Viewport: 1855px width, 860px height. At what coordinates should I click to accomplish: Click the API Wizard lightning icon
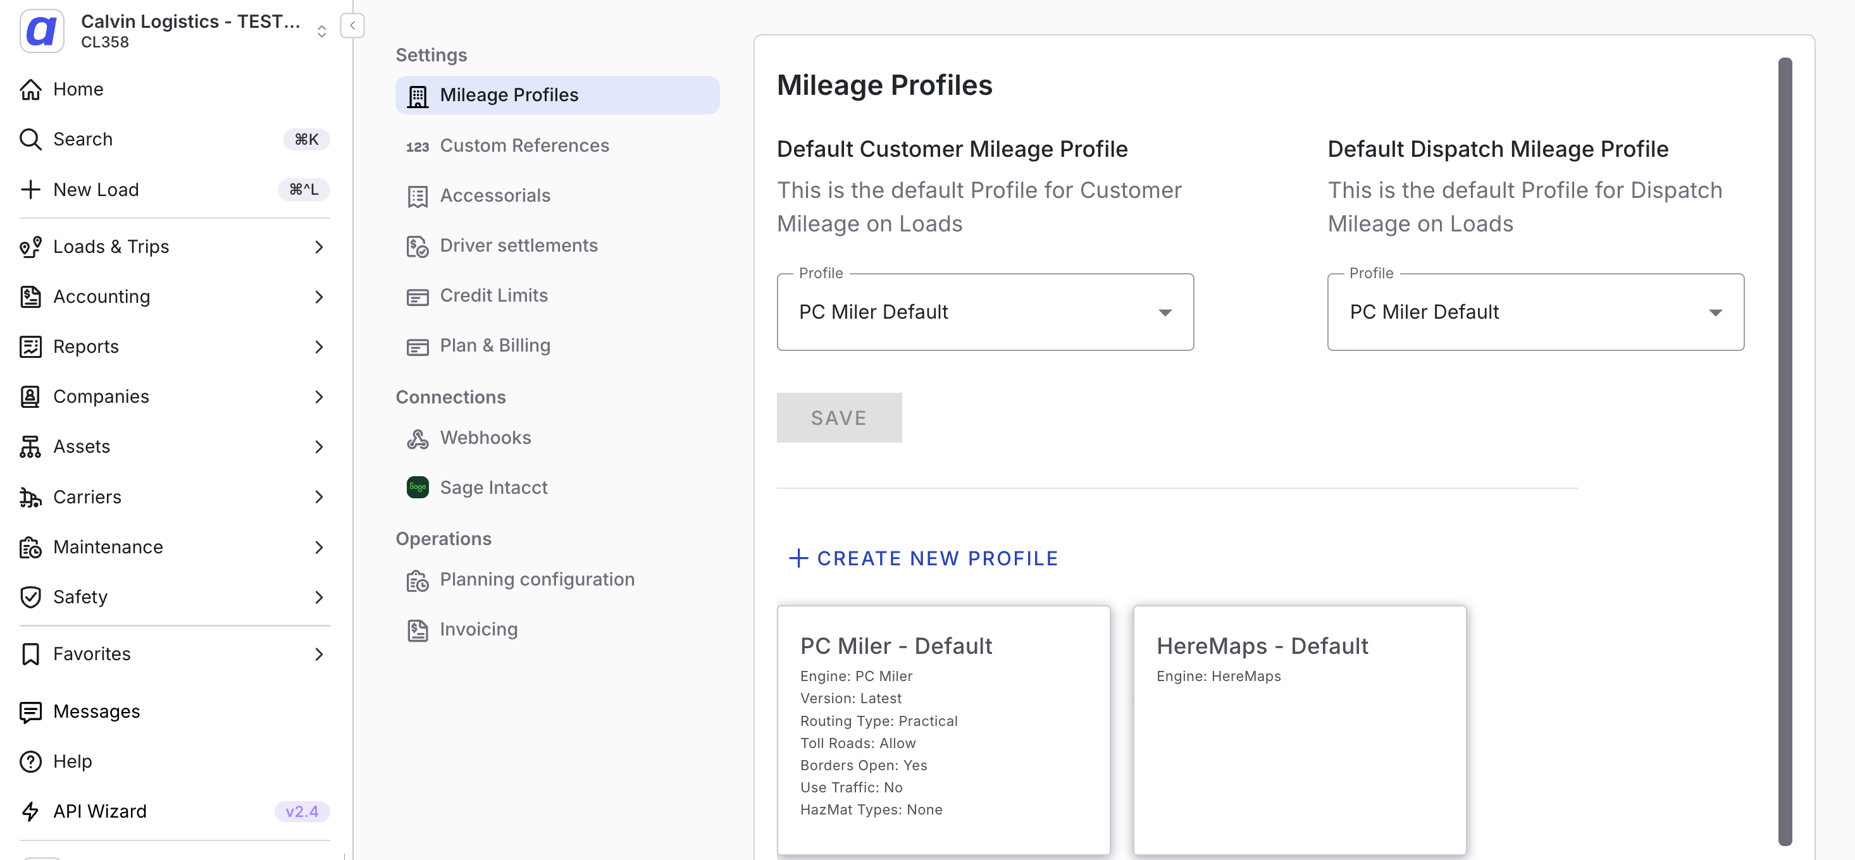30,812
